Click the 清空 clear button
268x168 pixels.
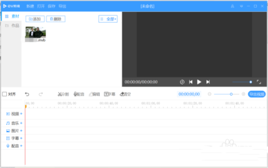tap(125, 94)
